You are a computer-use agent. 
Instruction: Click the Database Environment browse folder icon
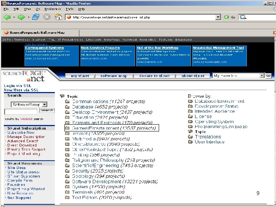coord(190,101)
